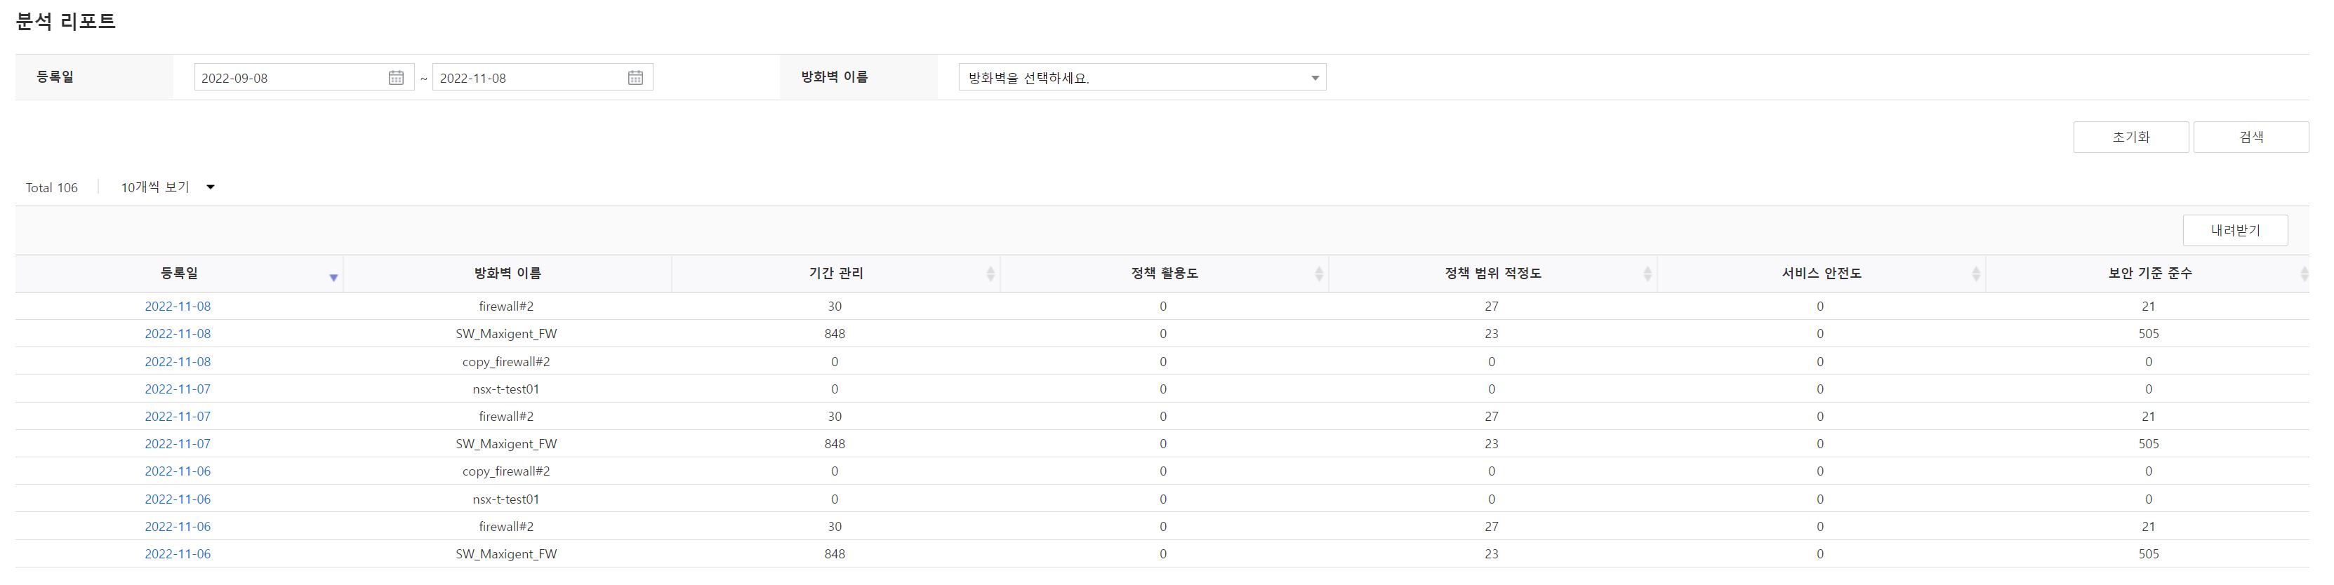2334x585 pixels.
Task: Open the 10개씩 보기 page size dropdown
Action: [x=168, y=187]
